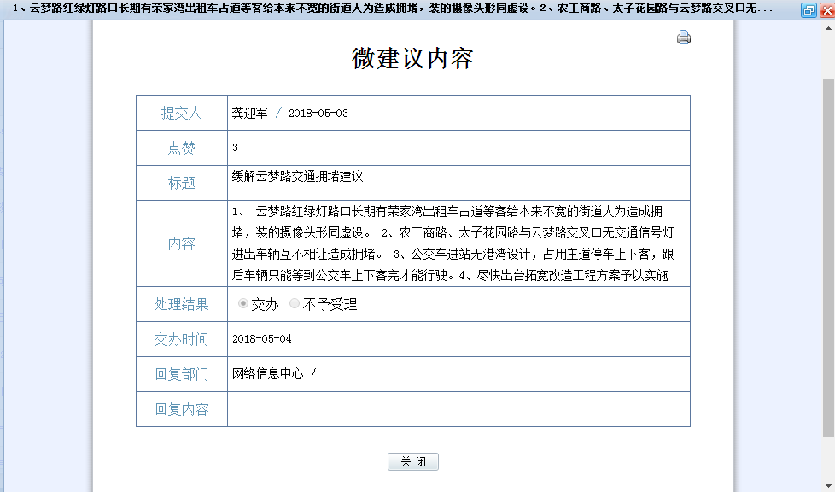Click the 处理结果 row label

[181, 304]
